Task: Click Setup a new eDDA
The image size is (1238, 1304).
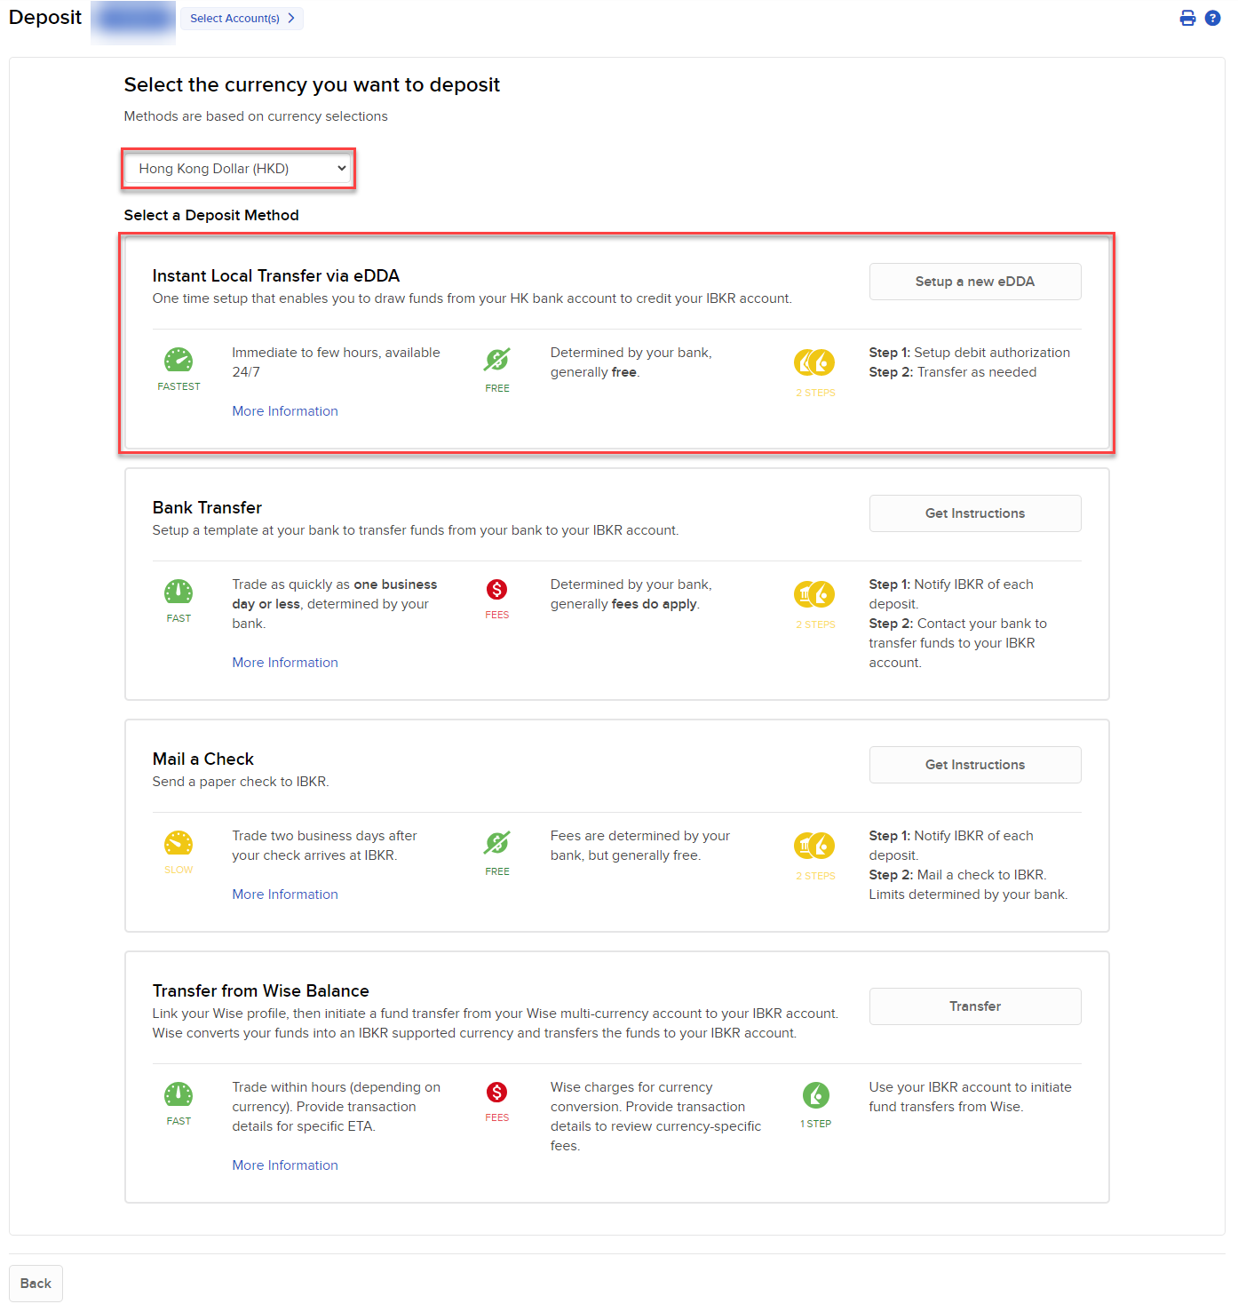Action: 974,281
